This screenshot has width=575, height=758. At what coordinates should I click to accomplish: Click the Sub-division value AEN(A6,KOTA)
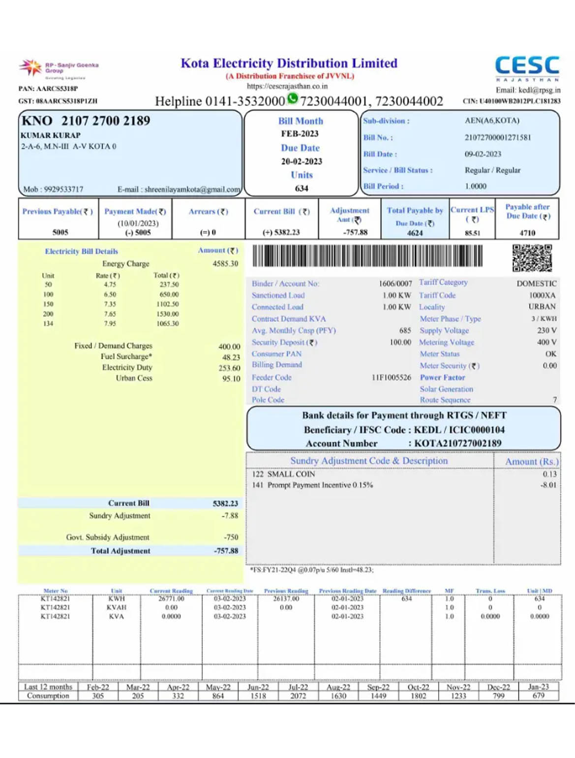tap(492, 121)
